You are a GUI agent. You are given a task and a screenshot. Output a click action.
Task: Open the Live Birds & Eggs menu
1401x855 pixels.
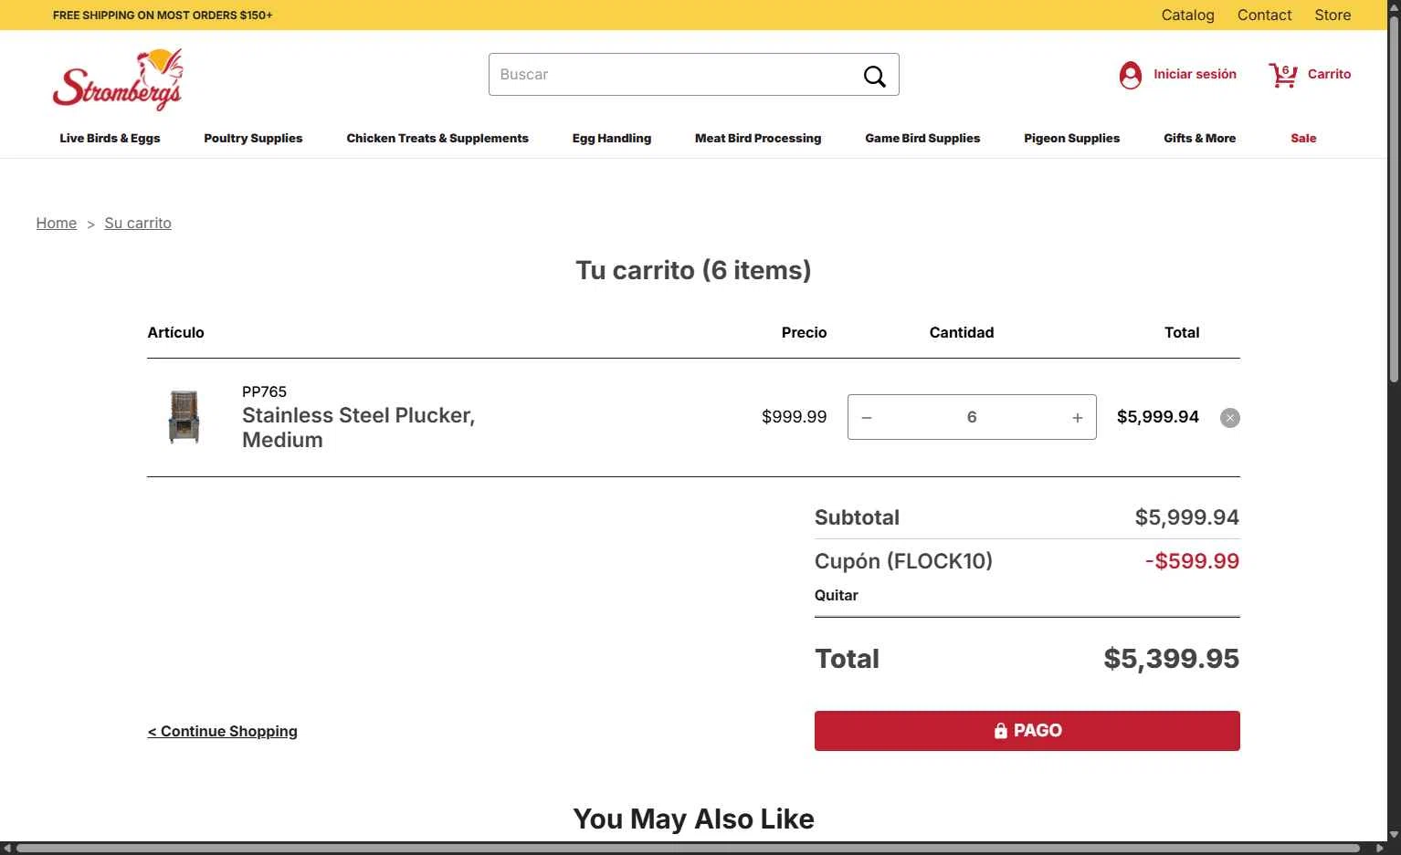110,139
